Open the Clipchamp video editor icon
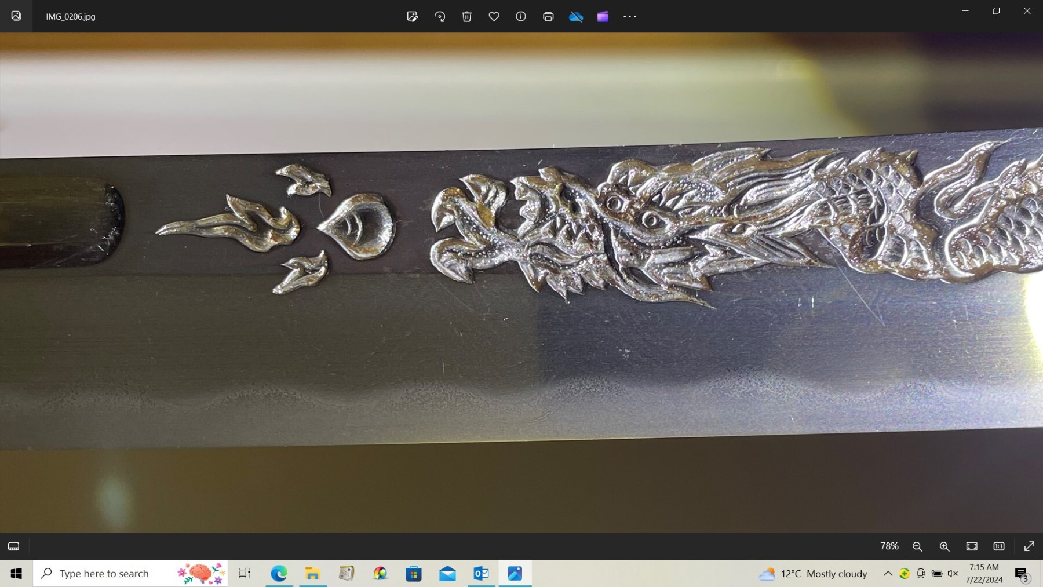The width and height of the screenshot is (1043, 587). [603, 16]
